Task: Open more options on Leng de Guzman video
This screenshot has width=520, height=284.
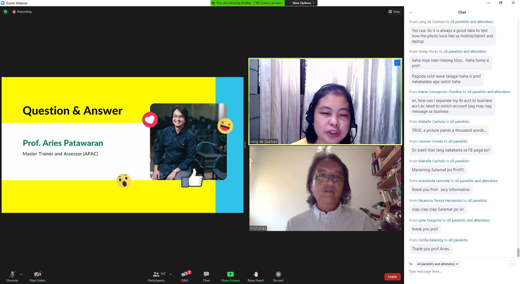Action: (x=397, y=63)
